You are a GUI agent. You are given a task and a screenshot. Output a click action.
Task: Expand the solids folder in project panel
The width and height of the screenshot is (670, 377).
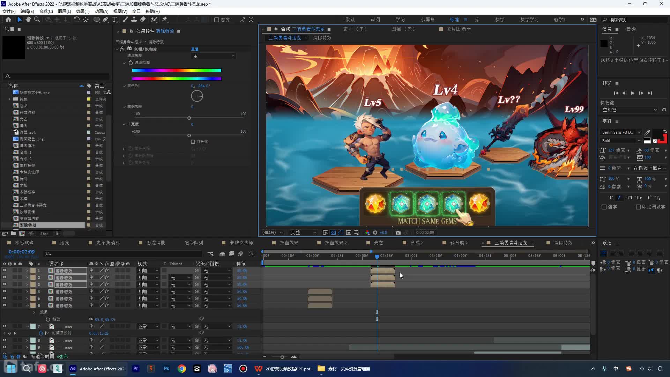(x=9, y=99)
